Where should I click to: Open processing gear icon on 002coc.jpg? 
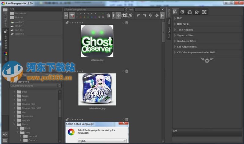click(67, 23)
